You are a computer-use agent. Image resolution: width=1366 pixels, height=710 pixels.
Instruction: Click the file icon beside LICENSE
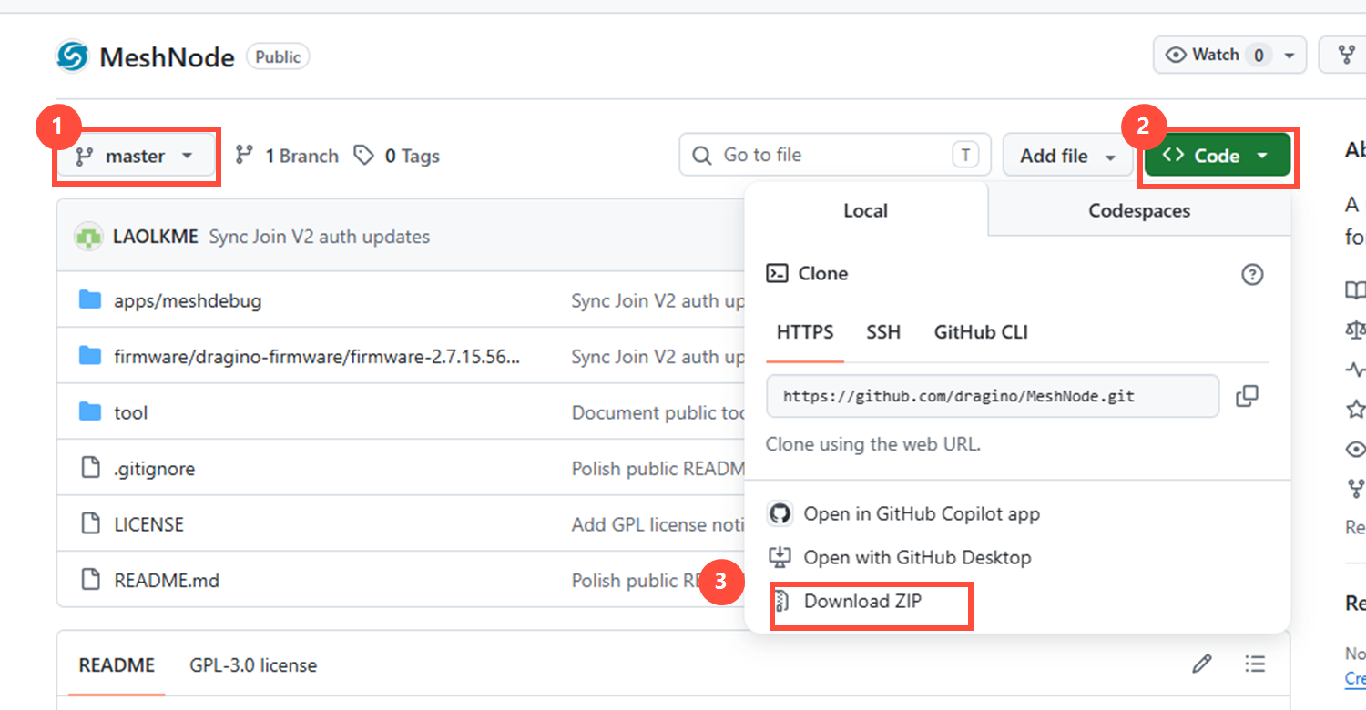click(90, 523)
